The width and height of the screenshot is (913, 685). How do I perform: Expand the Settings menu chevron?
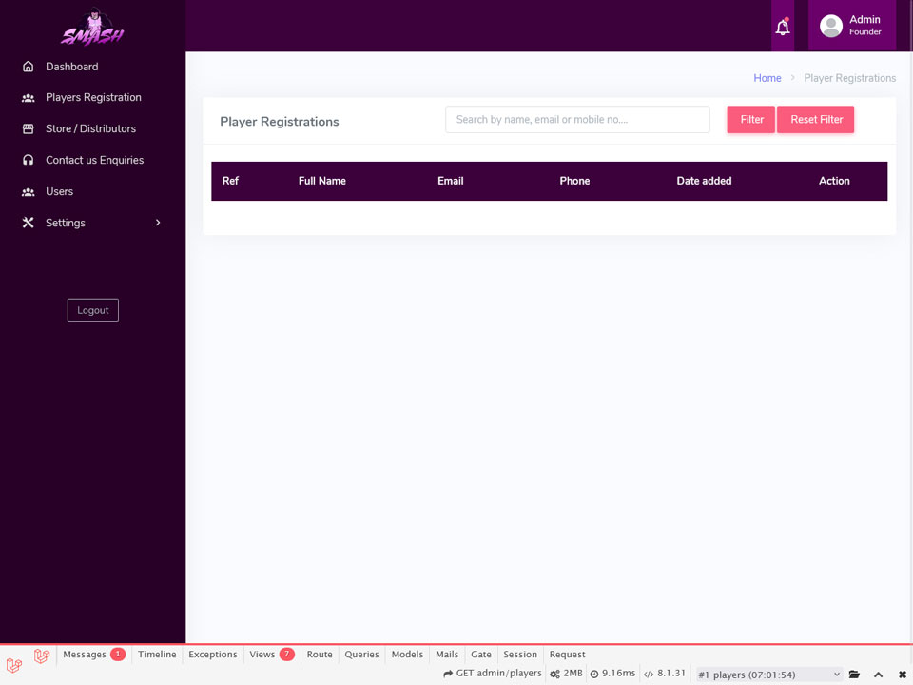(158, 223)
